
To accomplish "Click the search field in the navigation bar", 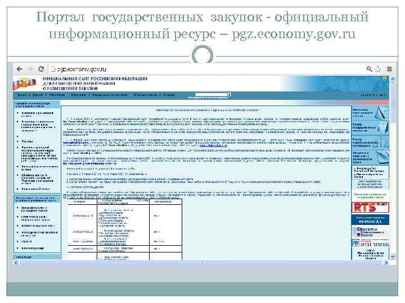I will click(211, 95).
